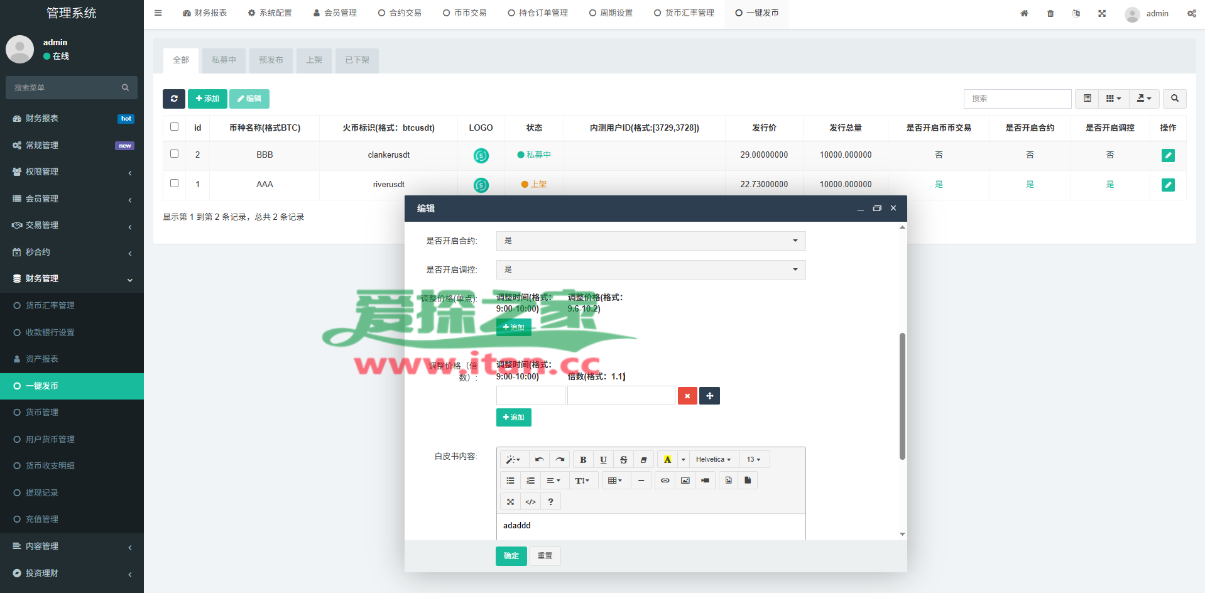1205x593 pixels.
Task: Open the Helvetica font family dropdown
Action: 713,460
